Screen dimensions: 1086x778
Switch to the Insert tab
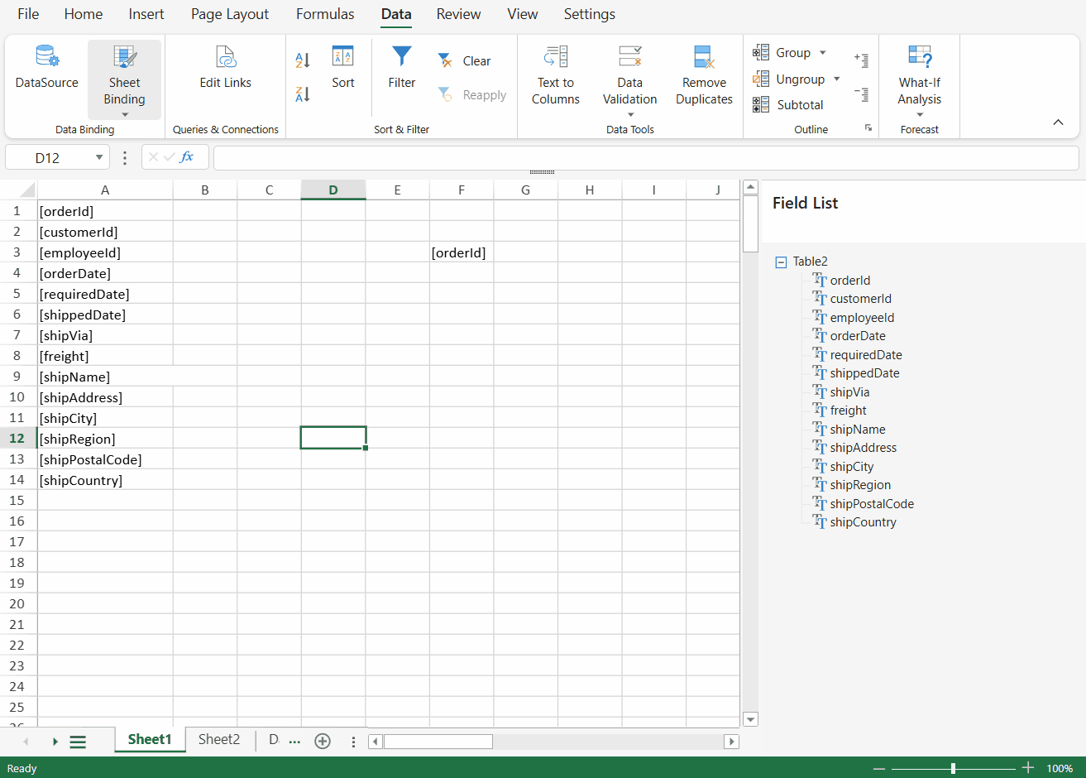coord(146,14)
